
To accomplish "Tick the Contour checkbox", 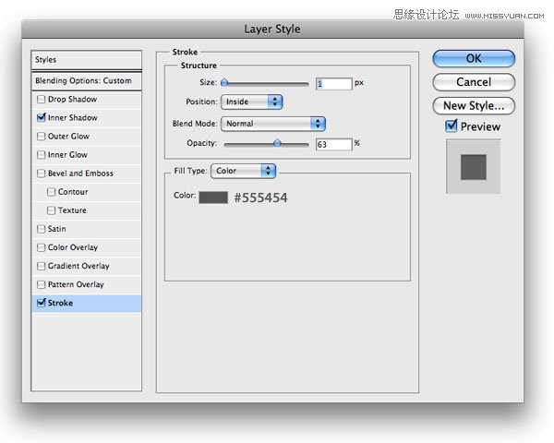I will click(51, 192).
